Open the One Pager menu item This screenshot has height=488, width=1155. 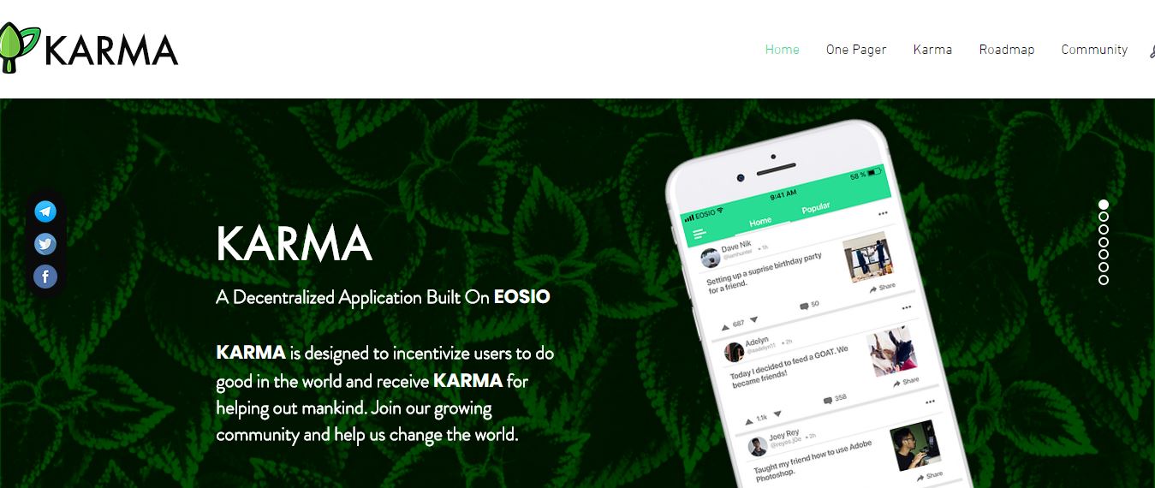(x=856, y=50)
